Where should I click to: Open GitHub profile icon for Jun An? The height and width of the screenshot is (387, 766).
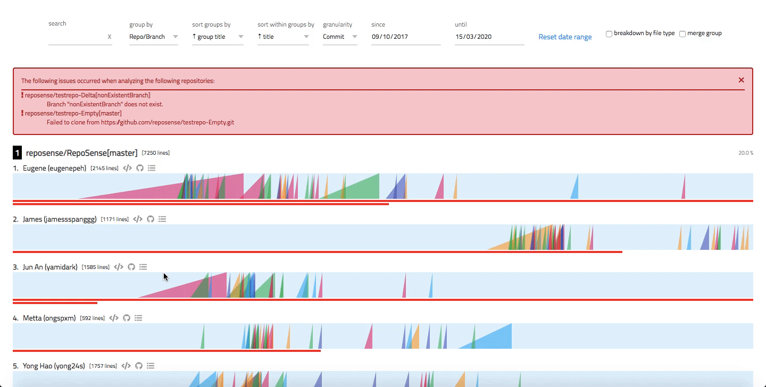131,267
